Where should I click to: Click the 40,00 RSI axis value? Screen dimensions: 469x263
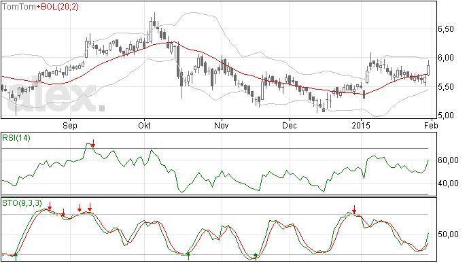point(448,183)
